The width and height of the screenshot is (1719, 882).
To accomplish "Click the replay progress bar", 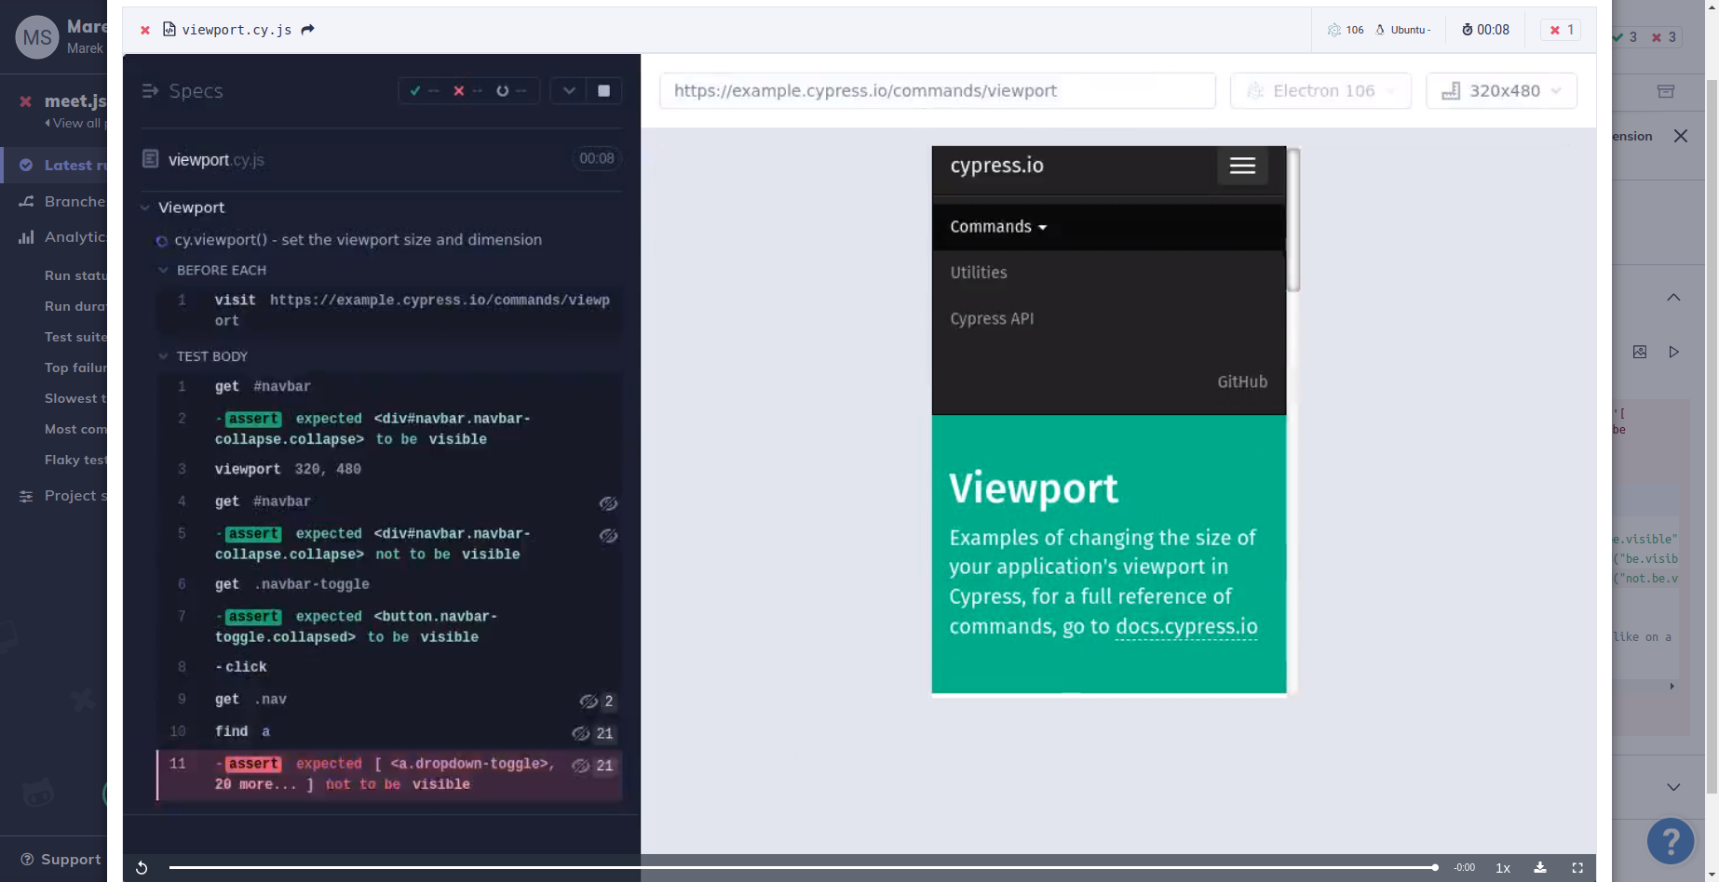I will (x=803, y=867).
